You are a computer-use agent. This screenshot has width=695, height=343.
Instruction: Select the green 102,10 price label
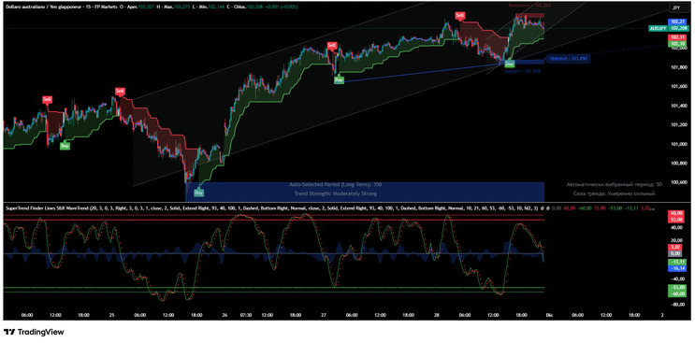(x=676, y=44)
